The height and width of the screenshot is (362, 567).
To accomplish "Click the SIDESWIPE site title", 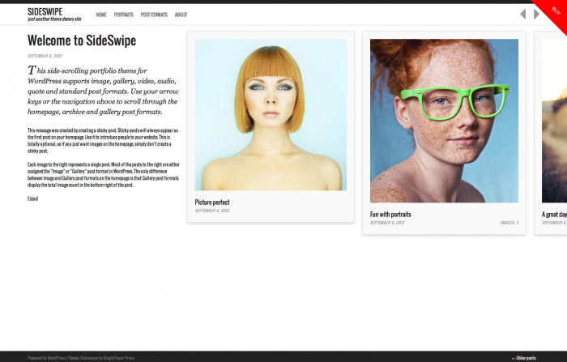I will coord(45,11).
